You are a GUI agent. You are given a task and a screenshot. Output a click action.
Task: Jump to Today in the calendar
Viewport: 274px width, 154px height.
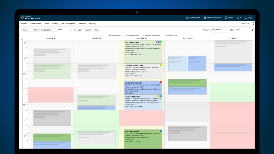25,30
